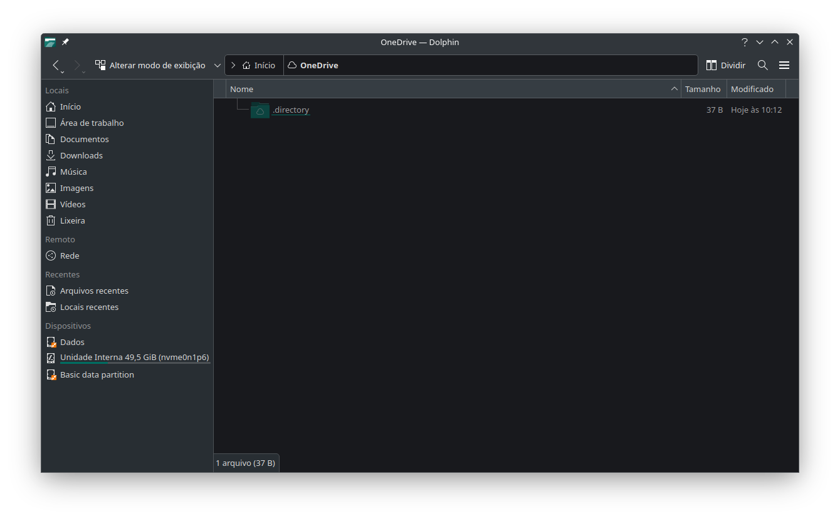This screenshot has width=840, height=521.
Task: Open Imagens in sidebar
Action: (x=127, y=188)
